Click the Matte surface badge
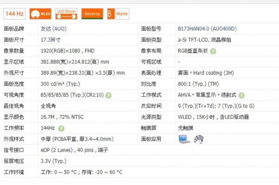279x185 pixels. (x=118, y=13)
